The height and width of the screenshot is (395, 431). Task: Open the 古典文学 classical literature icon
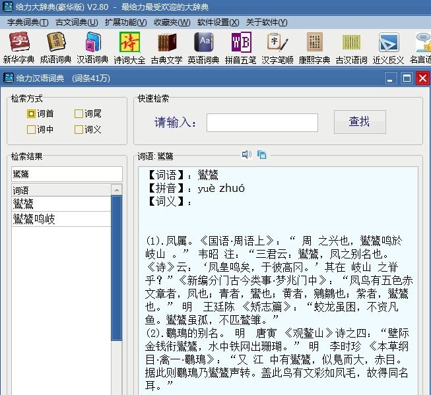coord(166,47)
